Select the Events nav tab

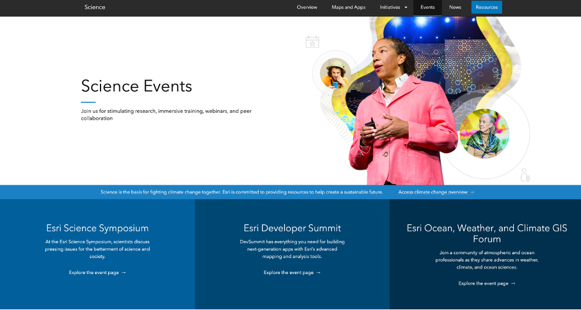[x=427, y=7]
